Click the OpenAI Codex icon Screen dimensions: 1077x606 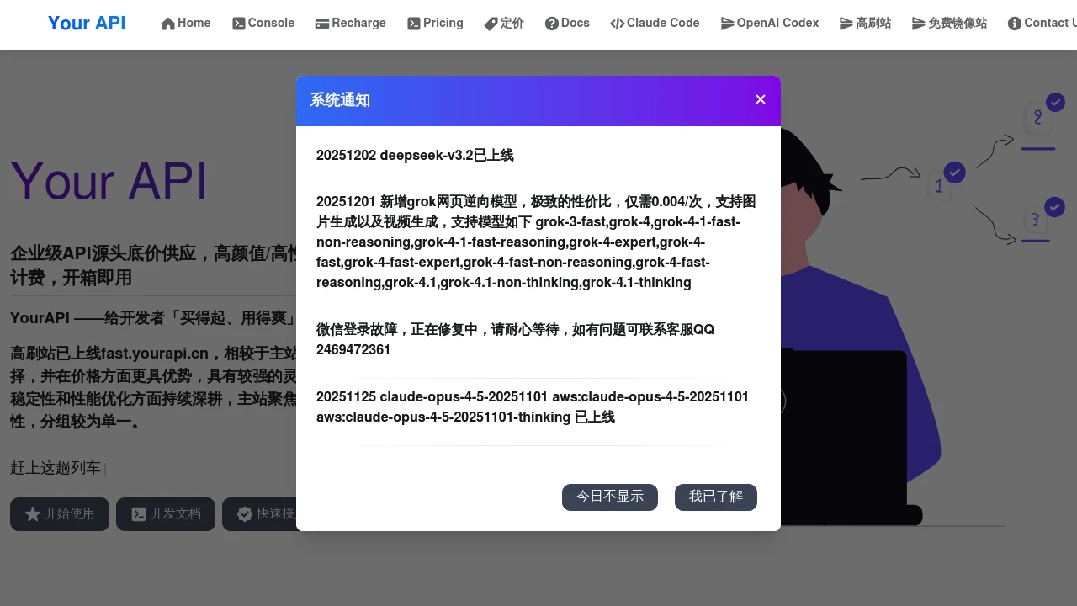pos(727,24)
